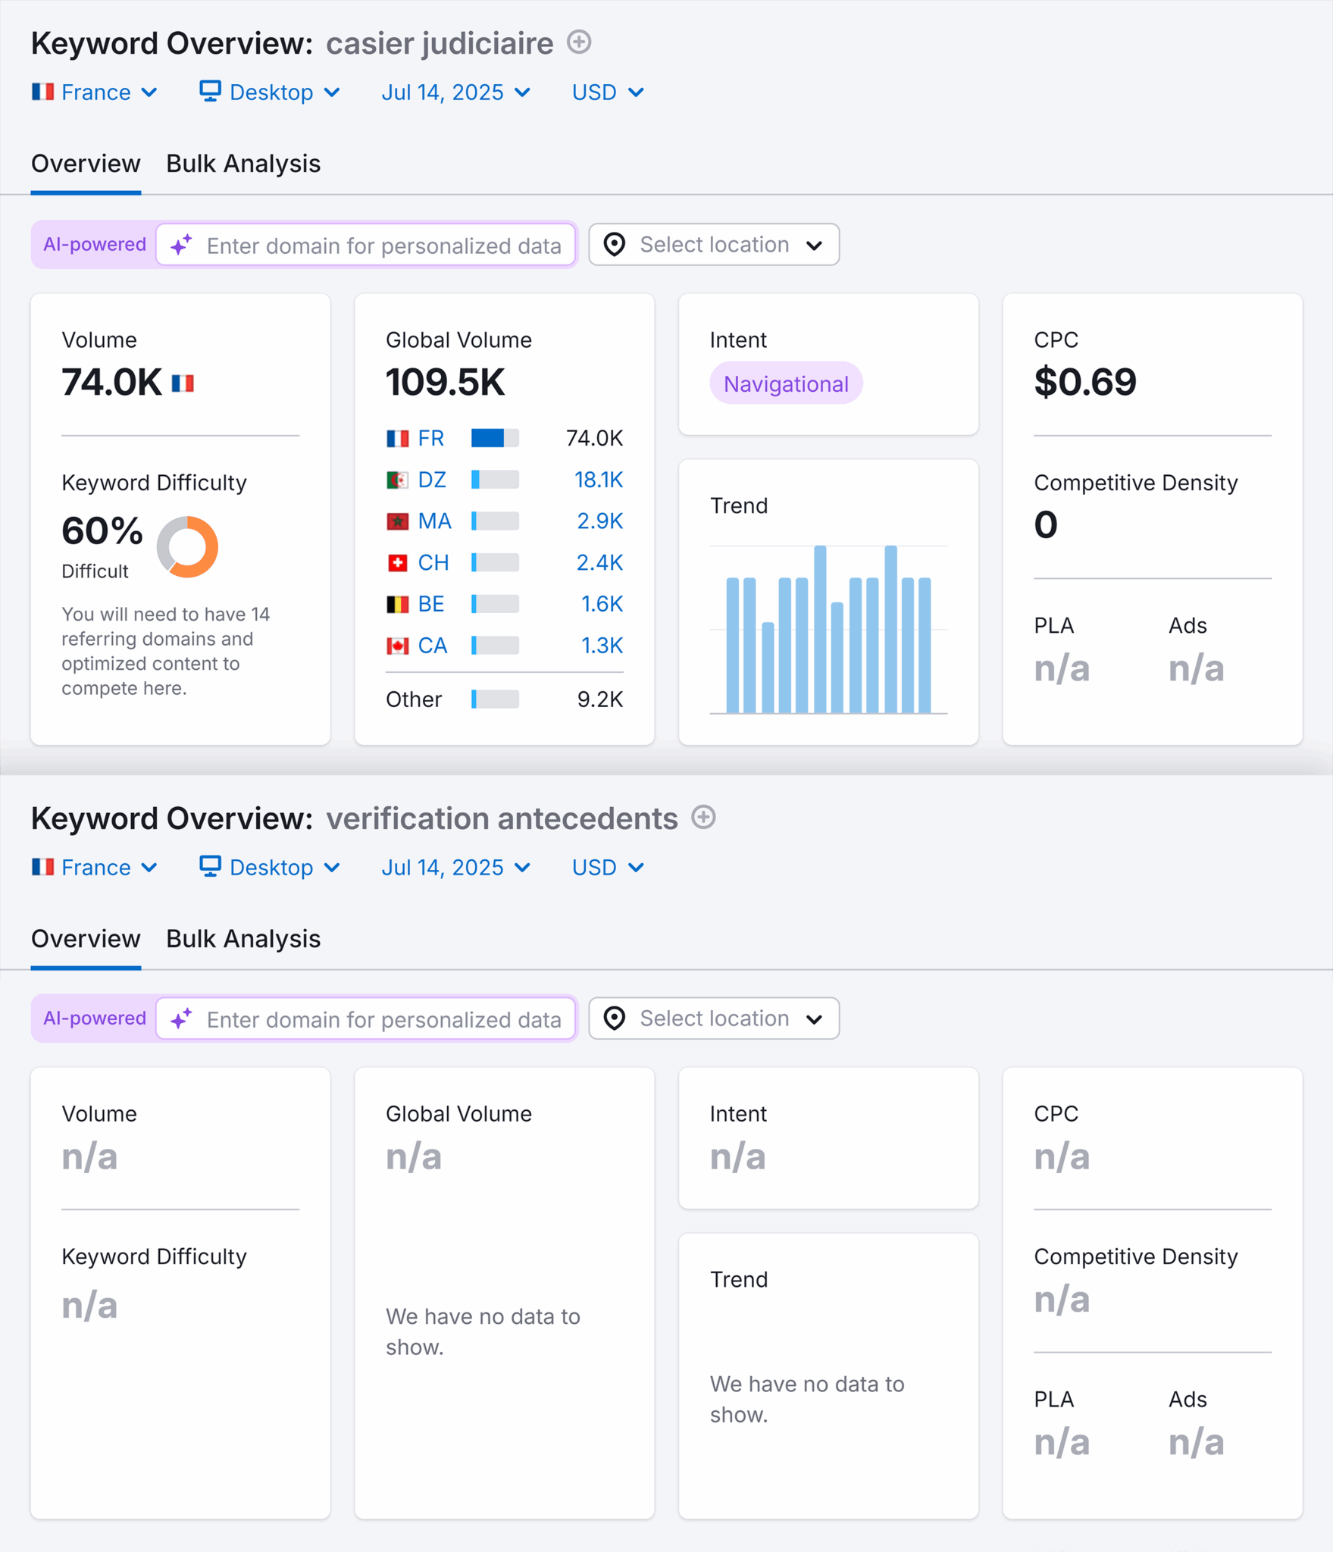Image resolution: width=1333 pixels, height=1552 pixels.
Task: Click AI sparkle icon in casier judiciaire domain field
Action: click(x=181, y=245)
